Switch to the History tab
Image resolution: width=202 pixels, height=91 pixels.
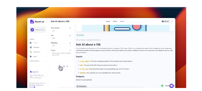(115, 21)
